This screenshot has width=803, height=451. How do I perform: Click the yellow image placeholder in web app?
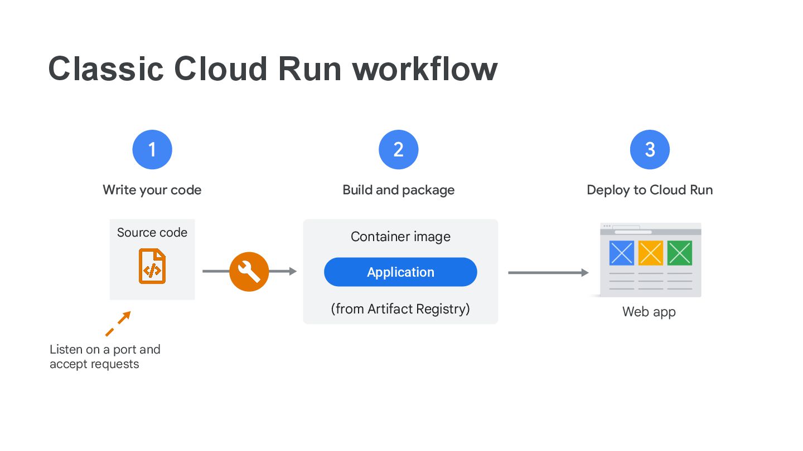click(651, 253)
